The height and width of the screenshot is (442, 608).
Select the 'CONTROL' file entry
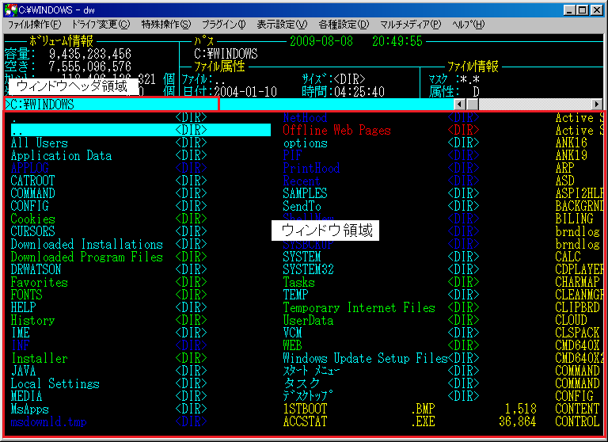point(577,421)
